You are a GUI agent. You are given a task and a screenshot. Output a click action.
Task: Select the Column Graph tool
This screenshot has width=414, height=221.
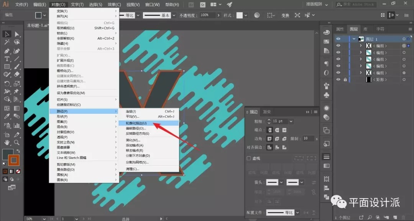[16, 125]
